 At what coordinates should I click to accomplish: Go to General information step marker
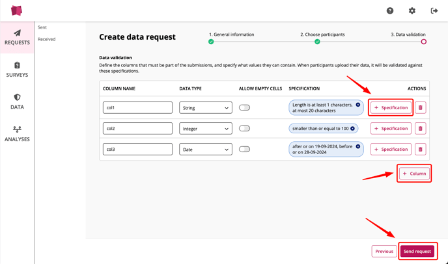pos(211,42)
